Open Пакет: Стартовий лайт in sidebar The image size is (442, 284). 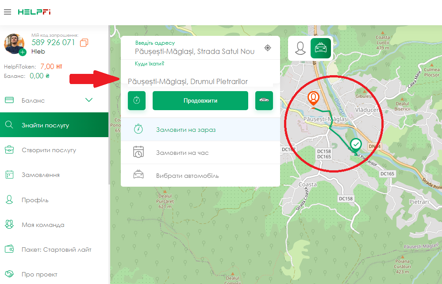(56, 249)
